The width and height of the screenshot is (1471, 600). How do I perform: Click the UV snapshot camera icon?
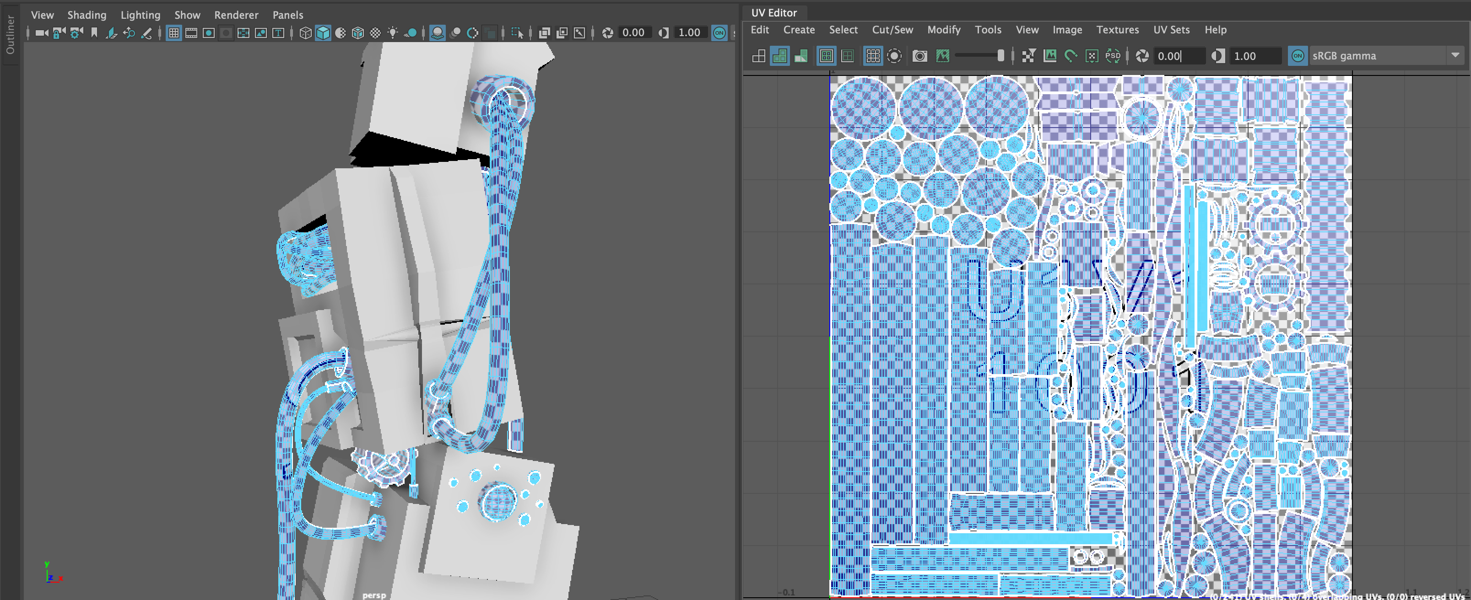(919, 56)
